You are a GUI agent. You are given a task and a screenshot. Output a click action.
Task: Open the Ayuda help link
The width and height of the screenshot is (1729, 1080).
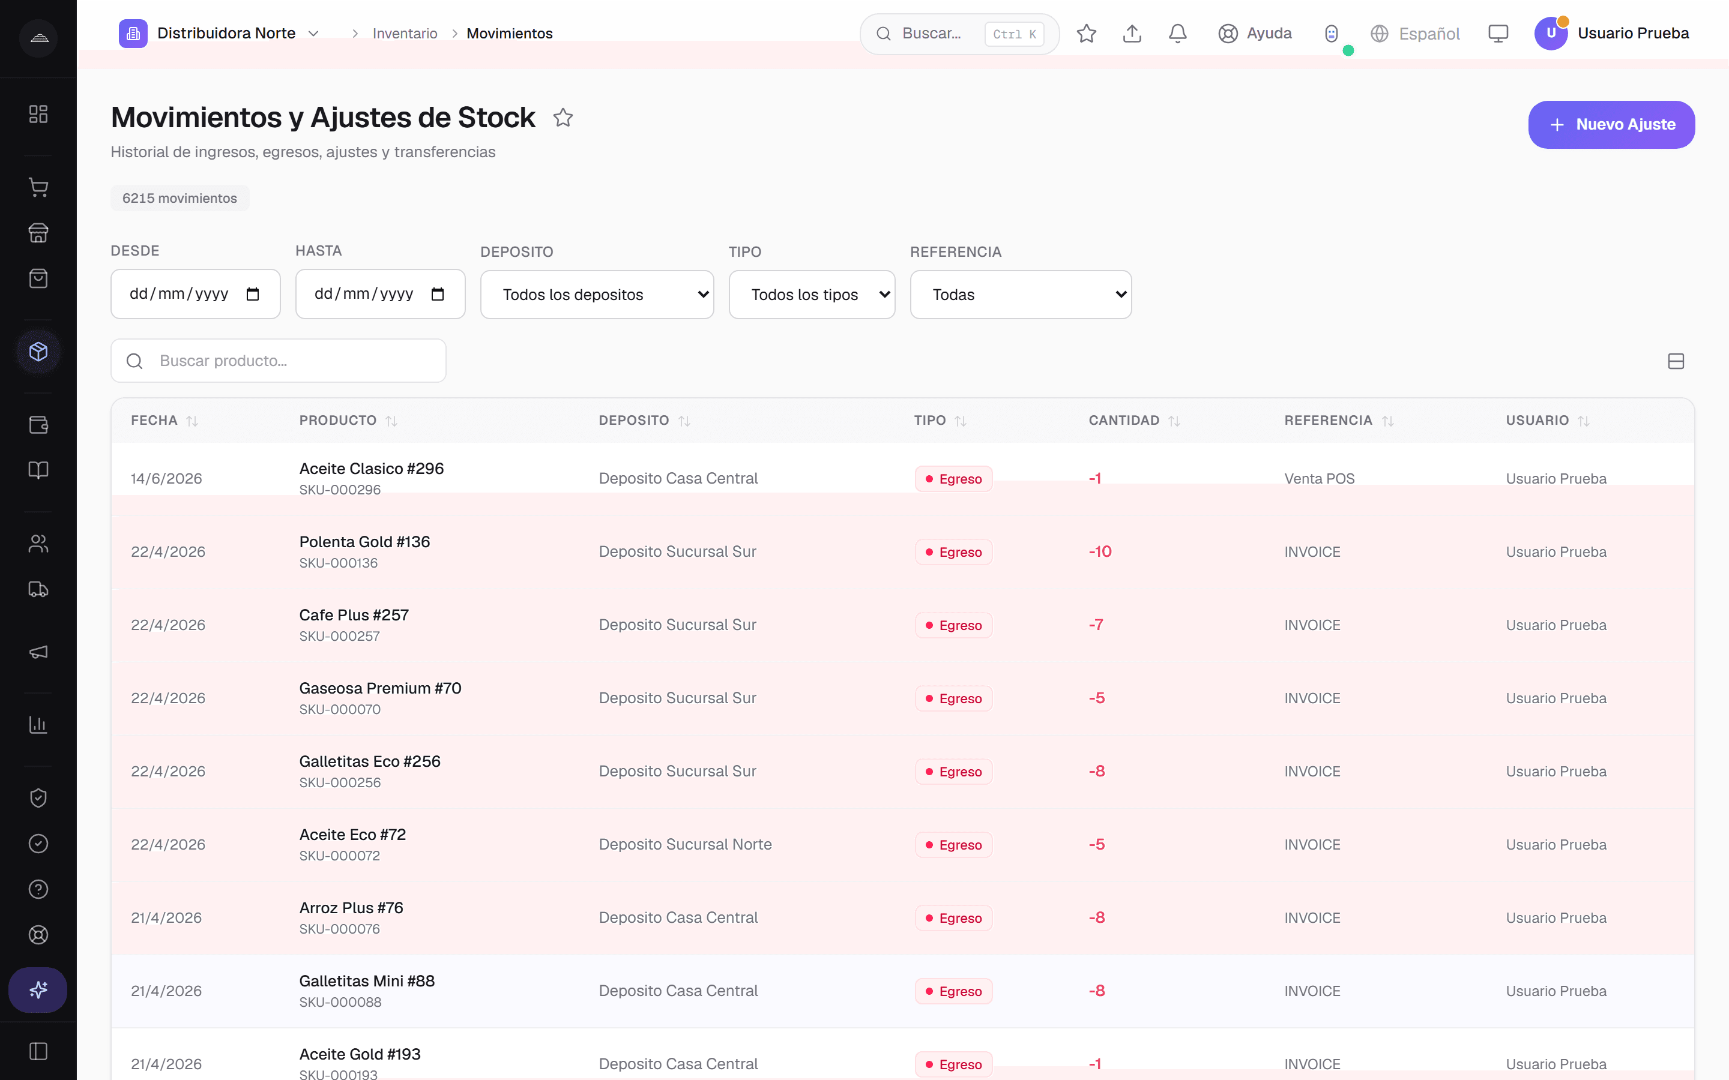tap(1255, 34)
